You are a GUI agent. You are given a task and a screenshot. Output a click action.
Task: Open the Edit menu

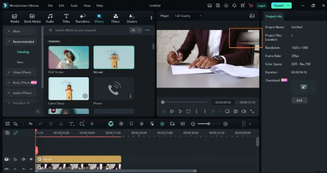(x=61, y=6)
